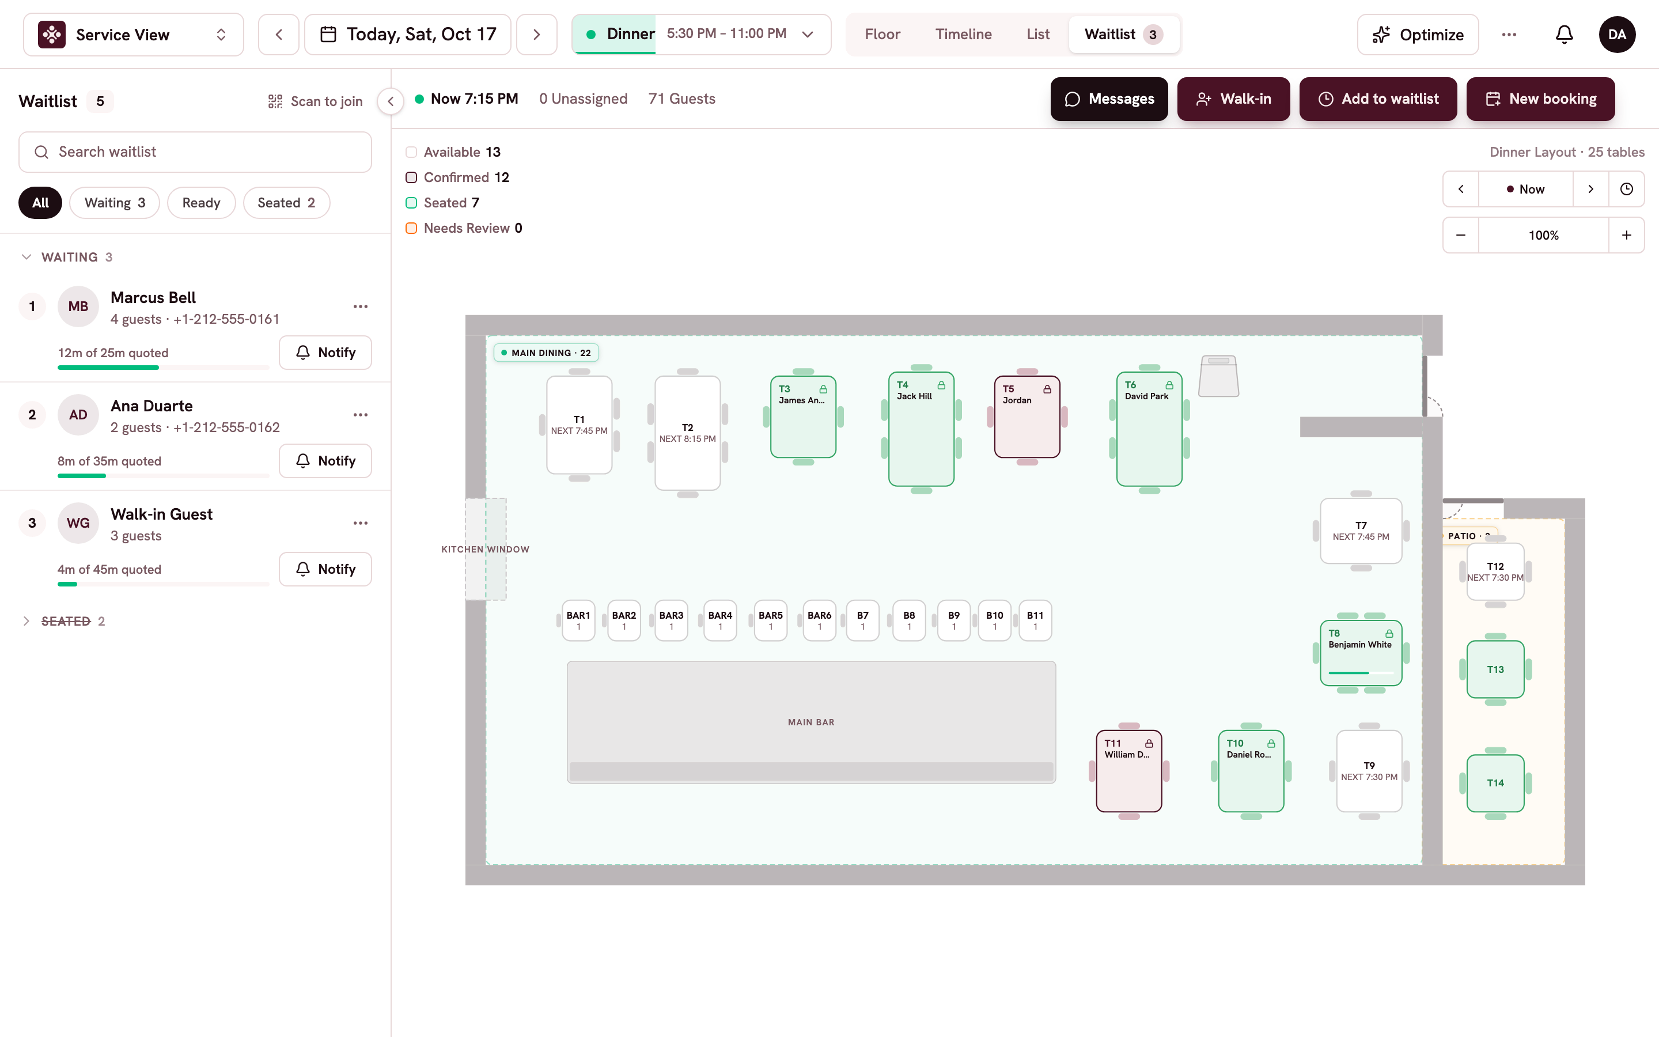Click Add to waitlist
This screenshot has width=1659, height=1037.
tap(1378, 99)
